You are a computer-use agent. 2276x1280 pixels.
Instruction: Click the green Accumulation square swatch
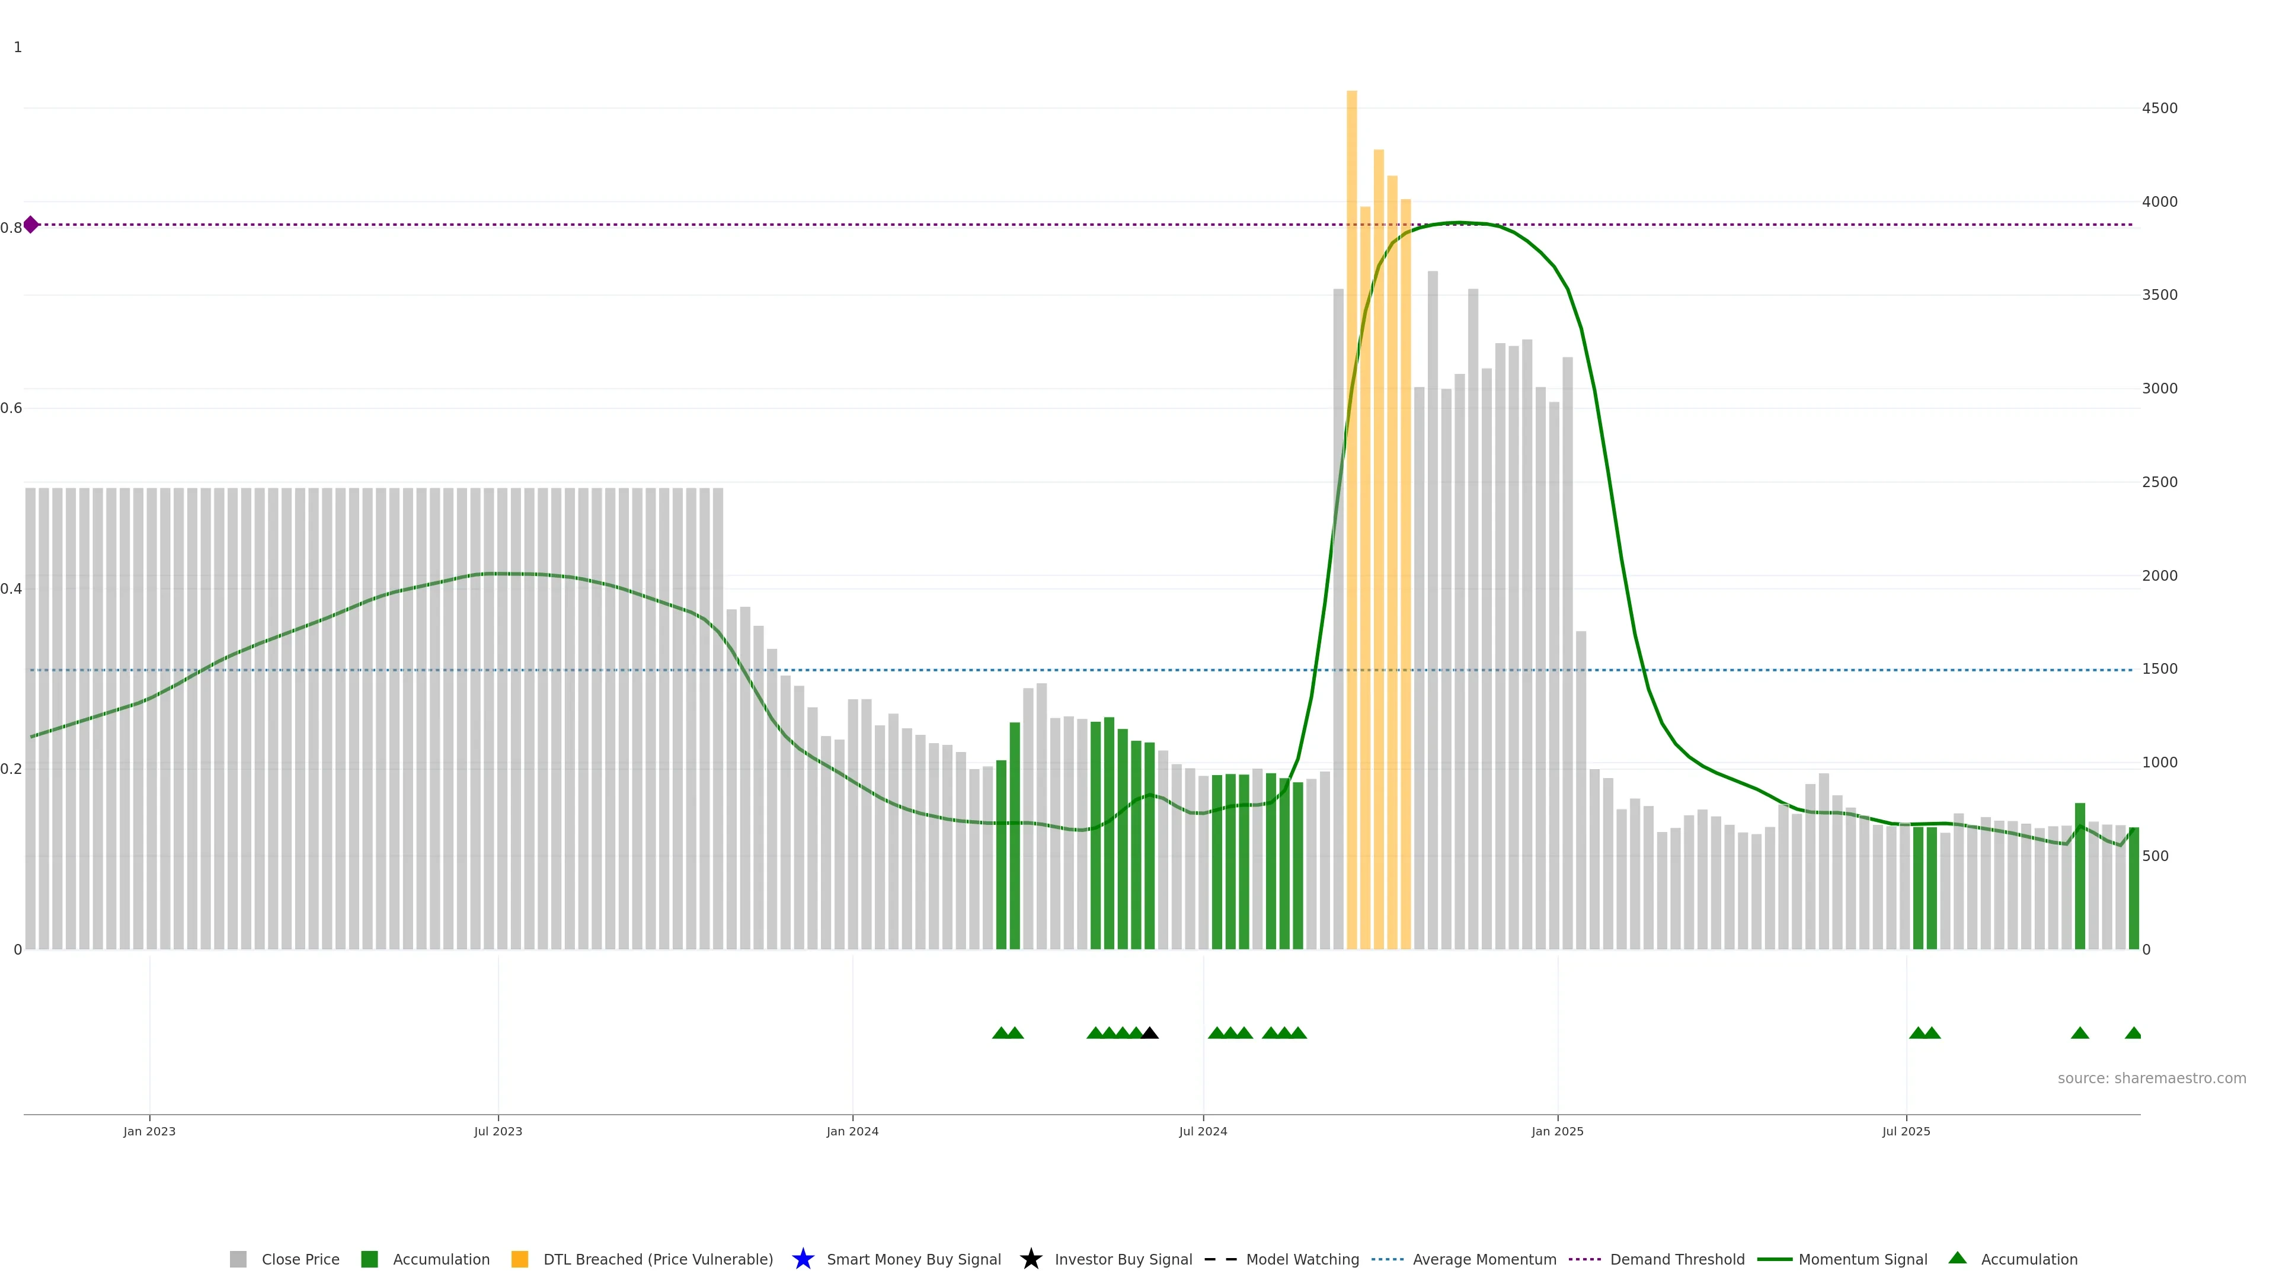click(x=369, y=1259)
